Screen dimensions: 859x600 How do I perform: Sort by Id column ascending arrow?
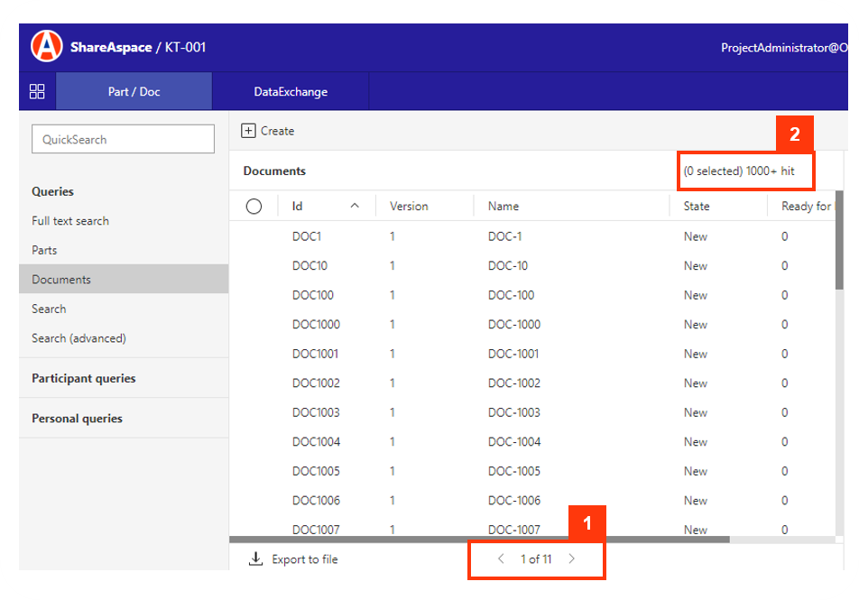click(x=355, y=206)
